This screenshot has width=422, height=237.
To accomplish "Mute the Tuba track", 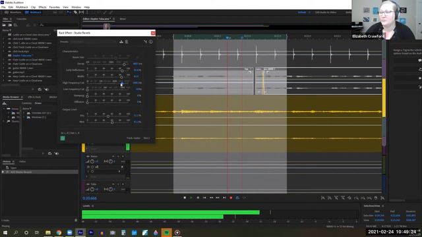I will click(113, 184).
